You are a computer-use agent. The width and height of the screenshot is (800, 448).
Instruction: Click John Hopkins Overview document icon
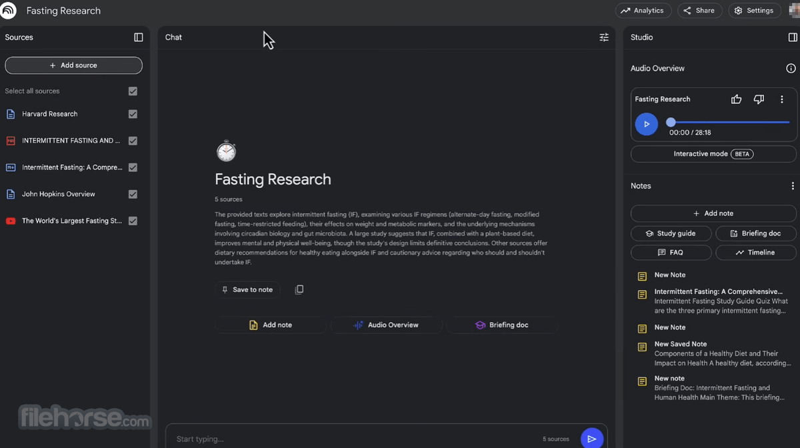point(11,194)
